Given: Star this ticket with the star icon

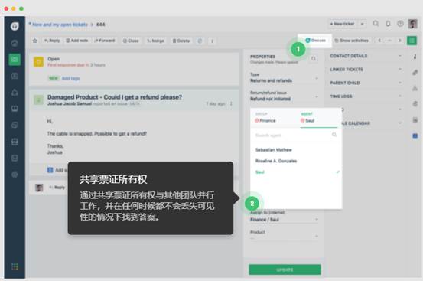Looking at the screenshot, I should point(34,41).
